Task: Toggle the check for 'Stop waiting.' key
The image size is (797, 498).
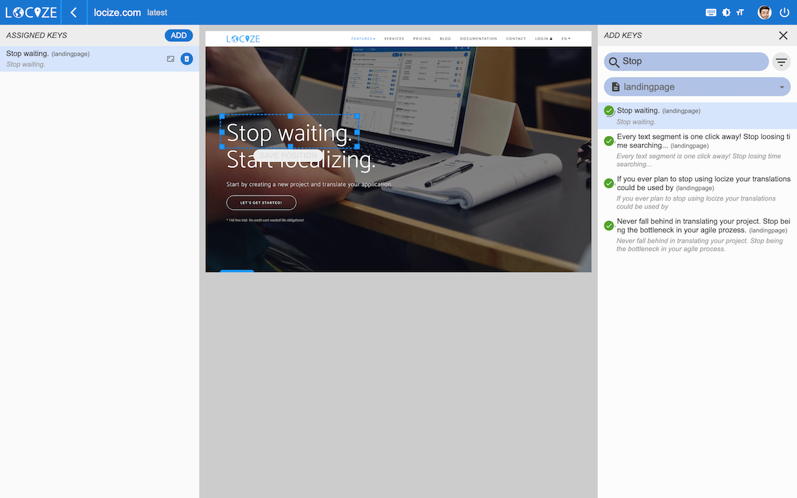Action: coord(609,111)
